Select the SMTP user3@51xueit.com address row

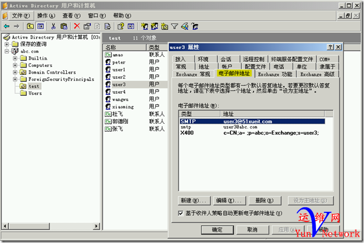click(252, 122)
